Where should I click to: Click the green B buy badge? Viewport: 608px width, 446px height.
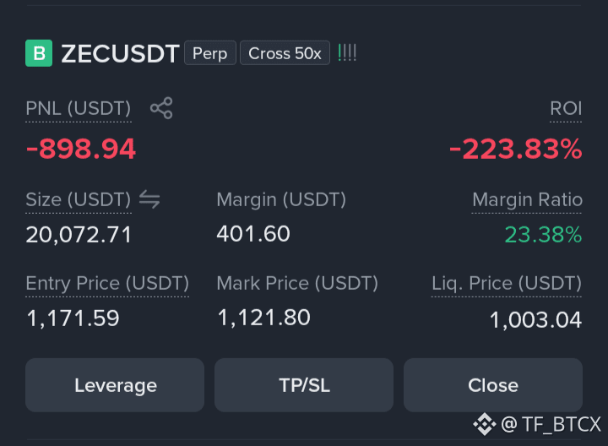point(39,53)
